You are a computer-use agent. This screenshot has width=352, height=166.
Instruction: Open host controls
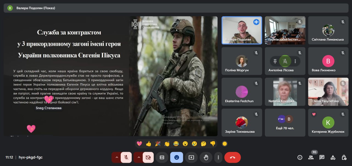tap(344, 157)
